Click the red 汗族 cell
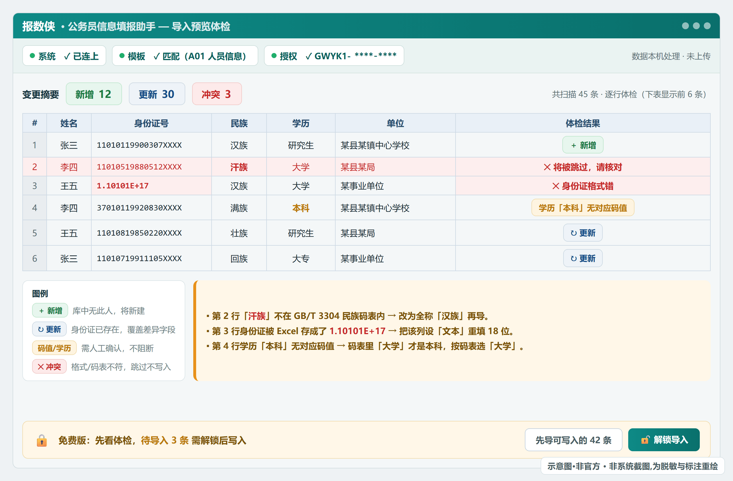Viewport: 733px width, 481px height. click(x=239, y=167)
